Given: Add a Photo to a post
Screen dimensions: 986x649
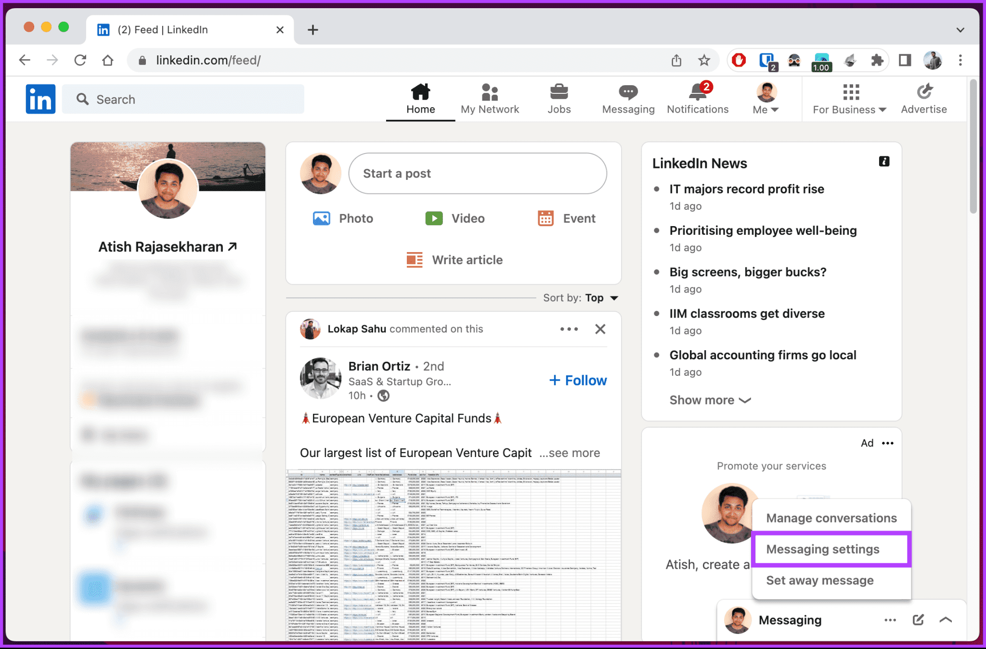Looking at the screenshot, I should click(342, 218).
